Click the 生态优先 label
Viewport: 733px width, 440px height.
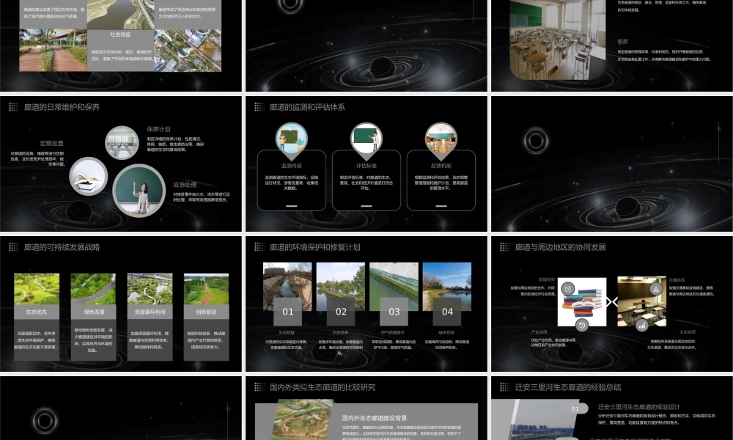click(37, 312)
